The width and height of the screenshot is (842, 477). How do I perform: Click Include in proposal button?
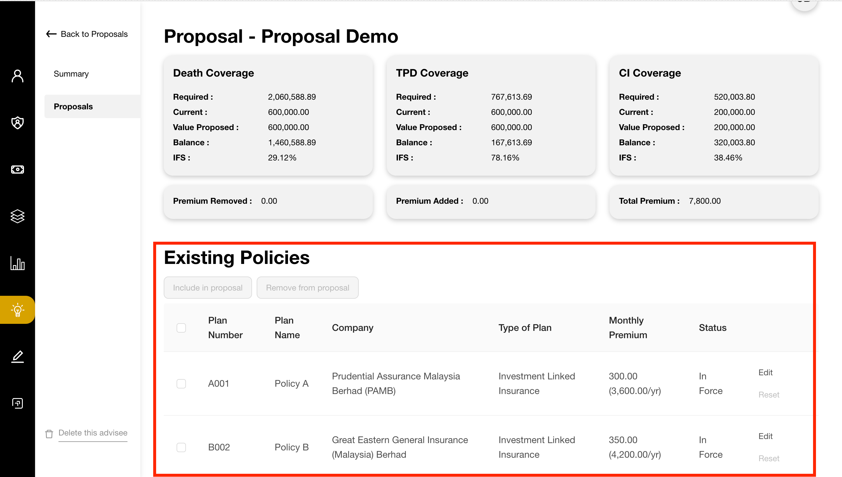click(x=208, y=287)
